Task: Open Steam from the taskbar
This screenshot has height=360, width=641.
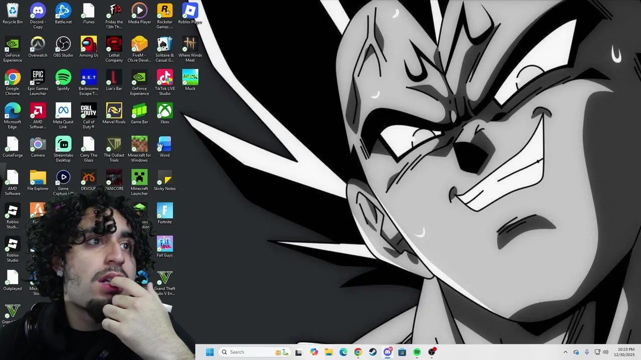Action: 373,352
